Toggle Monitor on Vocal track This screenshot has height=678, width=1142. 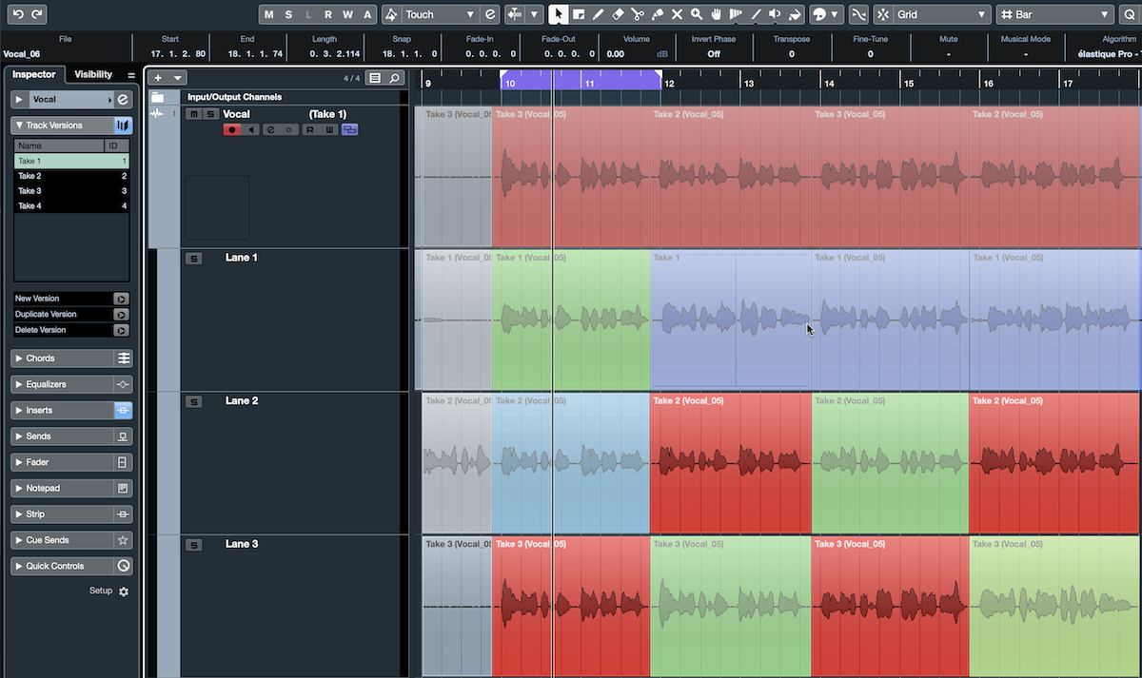point(251,129)
